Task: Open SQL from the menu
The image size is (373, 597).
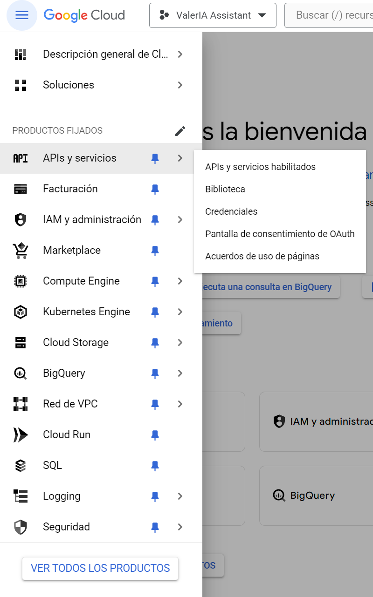Action: click(101, 466)
